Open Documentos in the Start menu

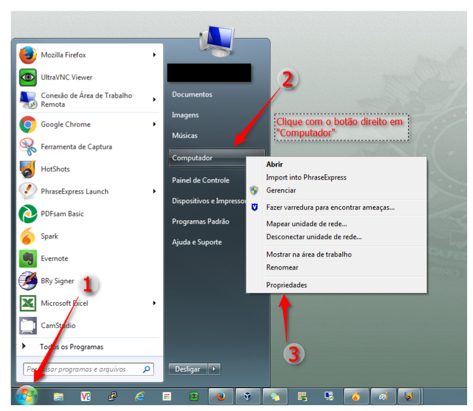point(192,94)
